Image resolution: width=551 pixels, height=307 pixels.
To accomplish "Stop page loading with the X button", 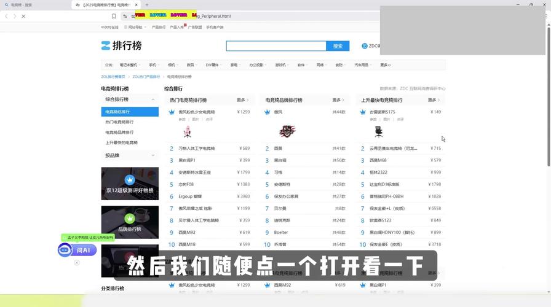I will 23,16.
